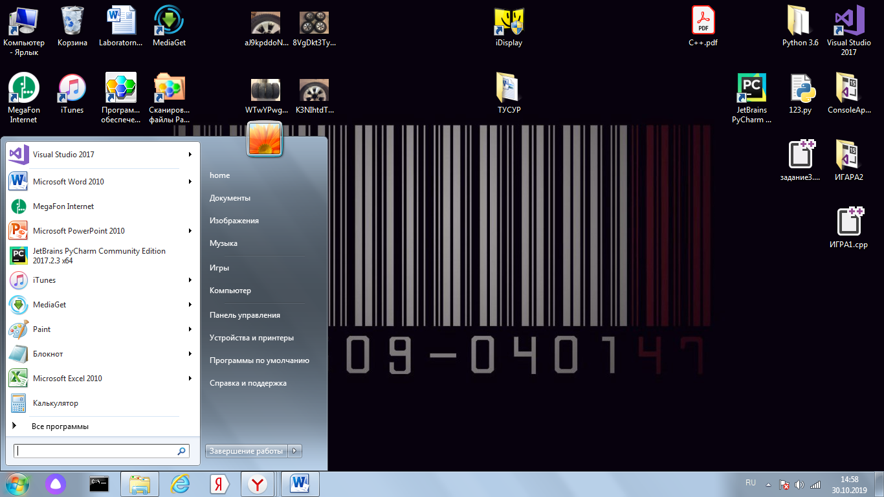Select Сканиров... файлы folder icon

click(169, 98)
